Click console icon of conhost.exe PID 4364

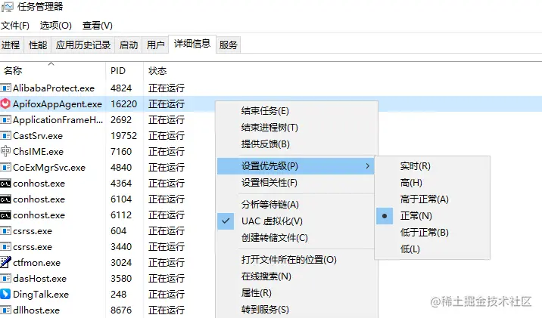click(5, 184)
